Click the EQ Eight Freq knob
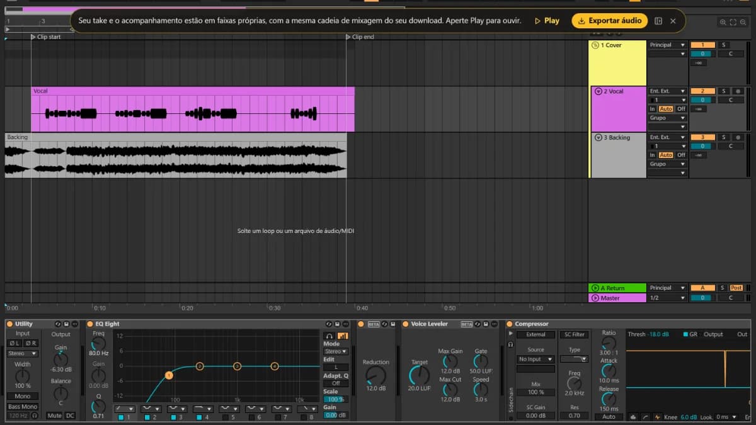This screenshot has height=425, width=756. click(98, 344)
